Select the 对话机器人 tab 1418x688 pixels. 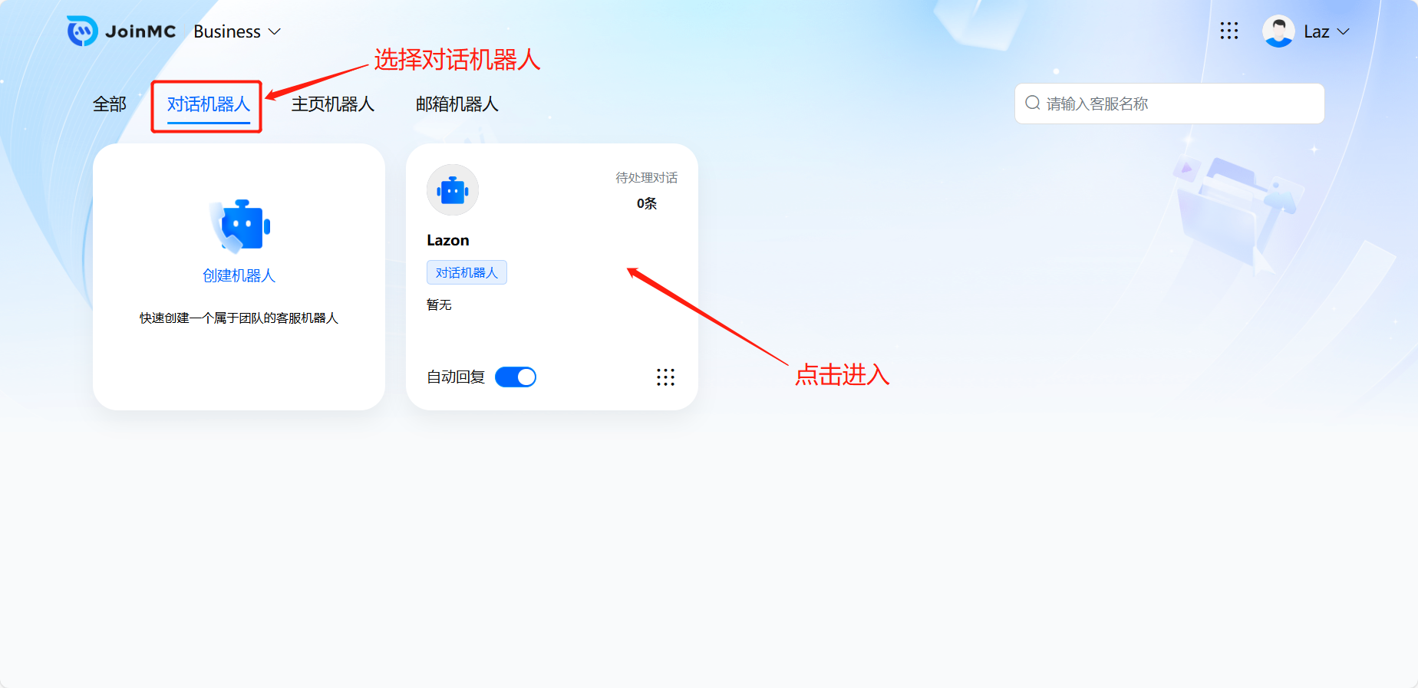click(x=209, y=104)
